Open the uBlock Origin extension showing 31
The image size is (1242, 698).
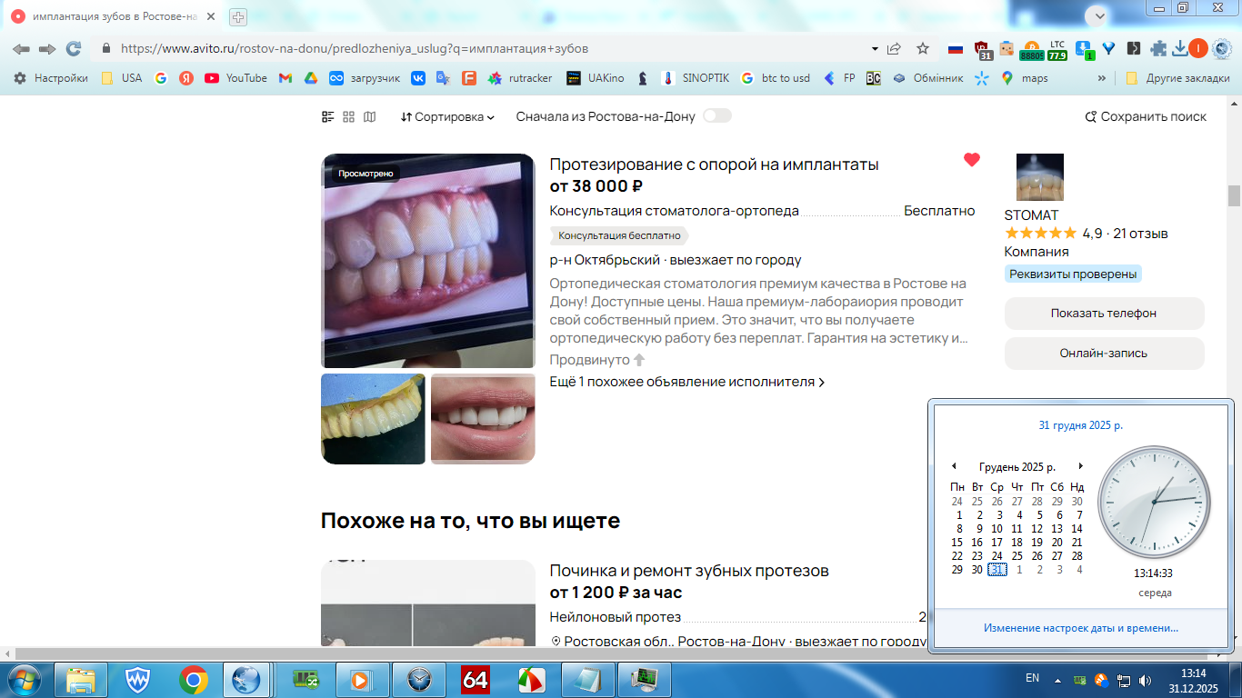tap(982, 49)
